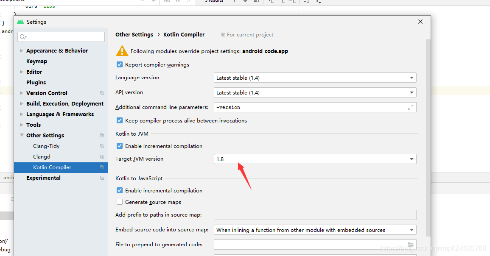Click the search magnifier icon in settings

[23, 37]
